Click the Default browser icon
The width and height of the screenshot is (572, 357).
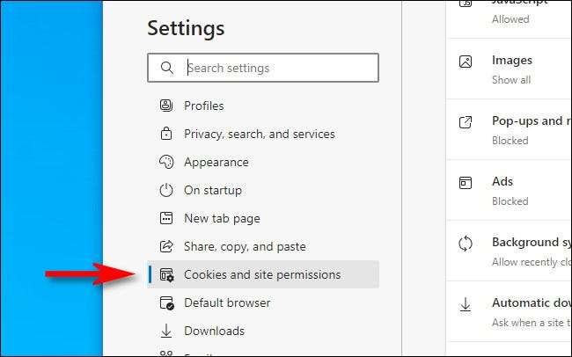point(166,302)
